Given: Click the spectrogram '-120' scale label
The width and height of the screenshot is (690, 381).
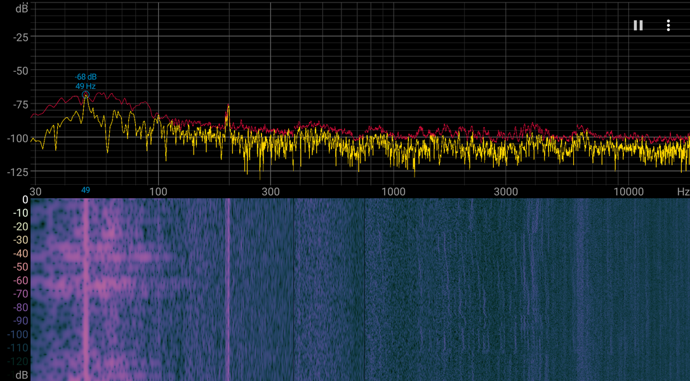Looking at the screenshot, I should tap(18, 362).
